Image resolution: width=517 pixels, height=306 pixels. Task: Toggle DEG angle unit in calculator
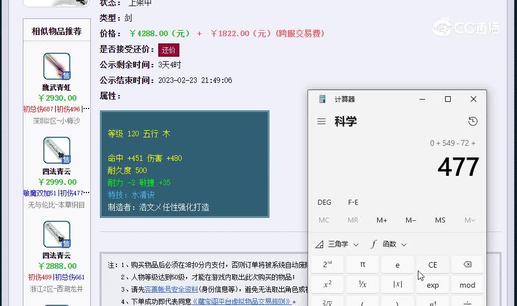[x=324, y=203]
